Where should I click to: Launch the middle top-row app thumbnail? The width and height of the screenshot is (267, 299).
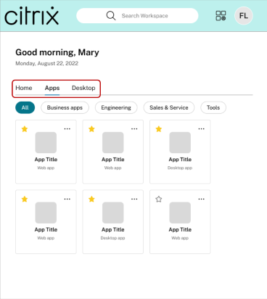coord(113,142)
